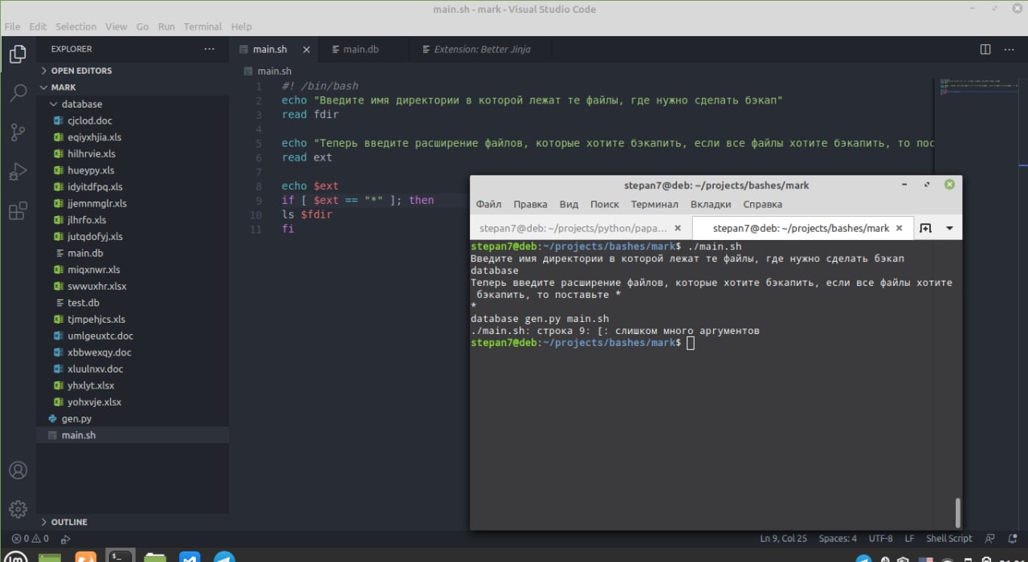Open the Terminal menu in VS Code
This screenshot has height=562, width=1028.
tap(202, 26)
